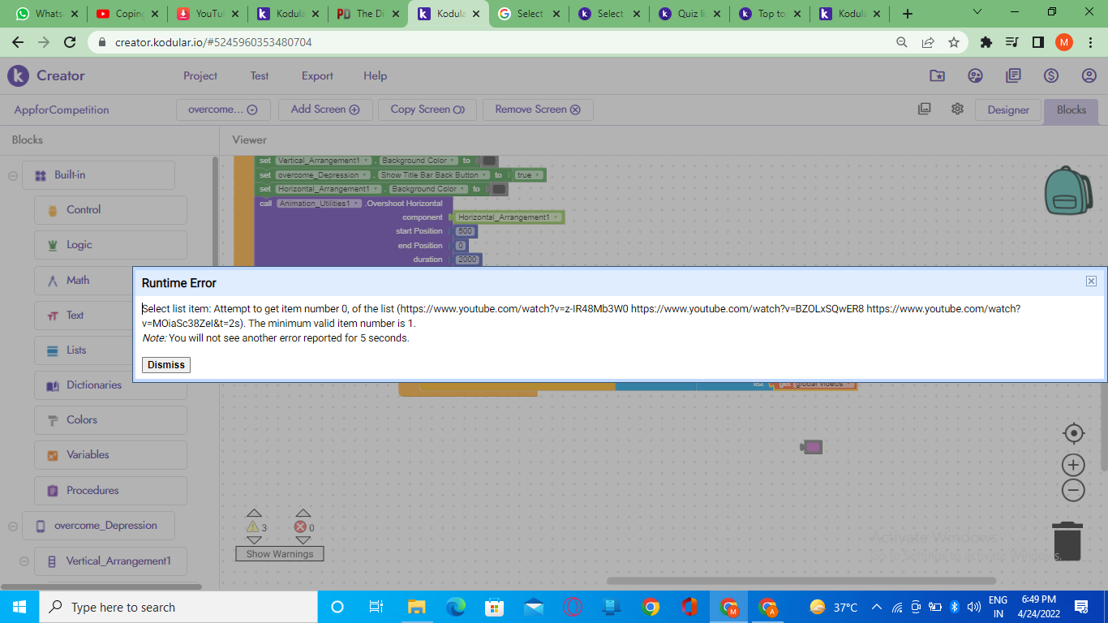The width and height of the screenshot is (1108, 623).
Task: Collapse the overcome_Depression tree node
Action: pyautogui.click(x=13, y=526)
